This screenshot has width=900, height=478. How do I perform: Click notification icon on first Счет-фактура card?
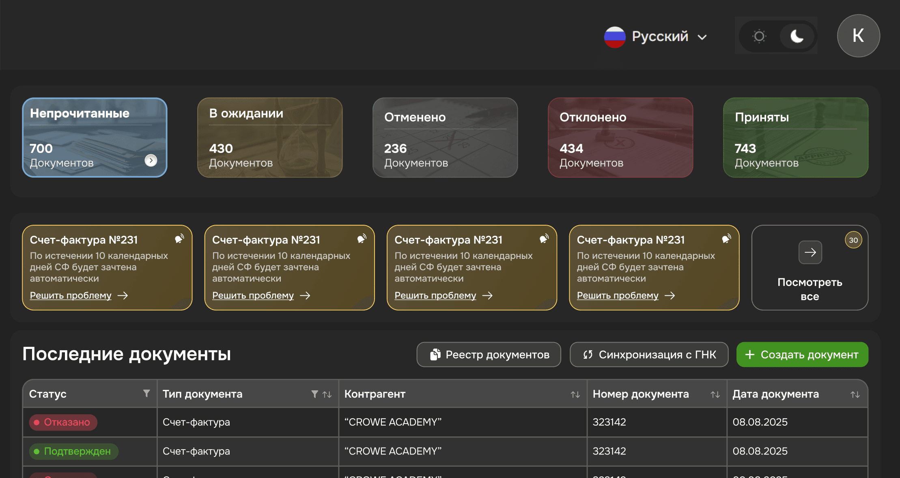(x=179, y=239)
